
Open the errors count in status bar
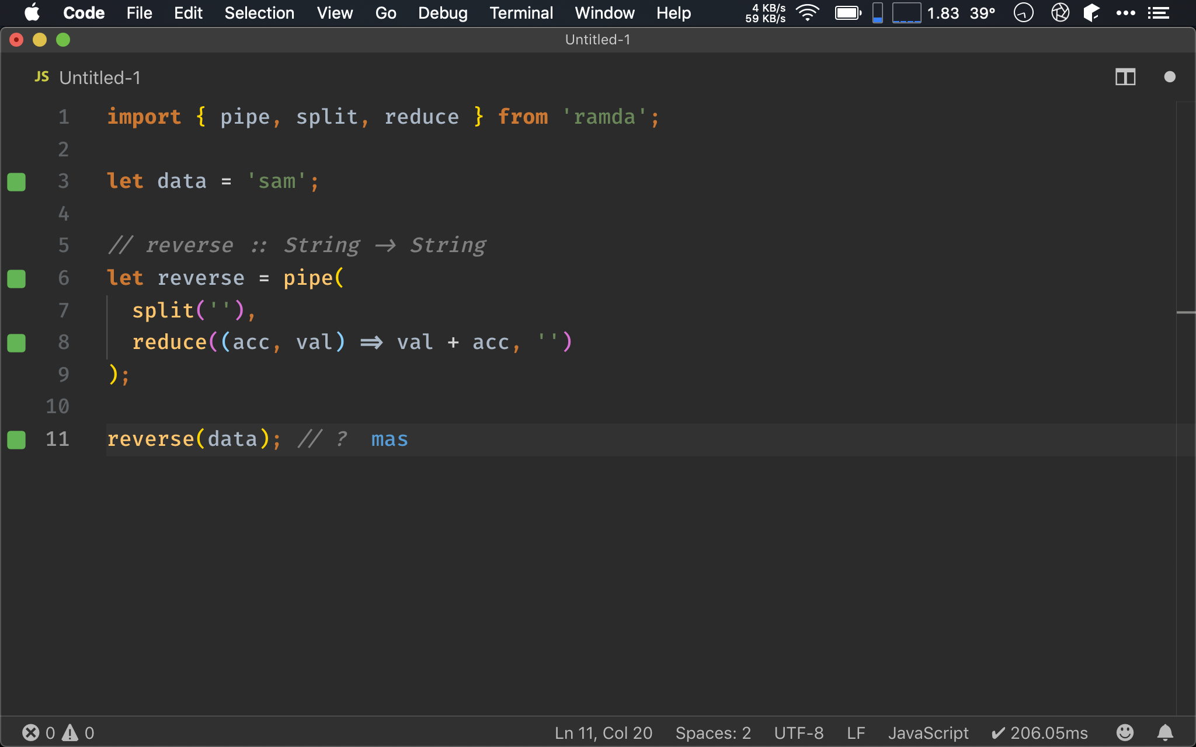[39, 733]
